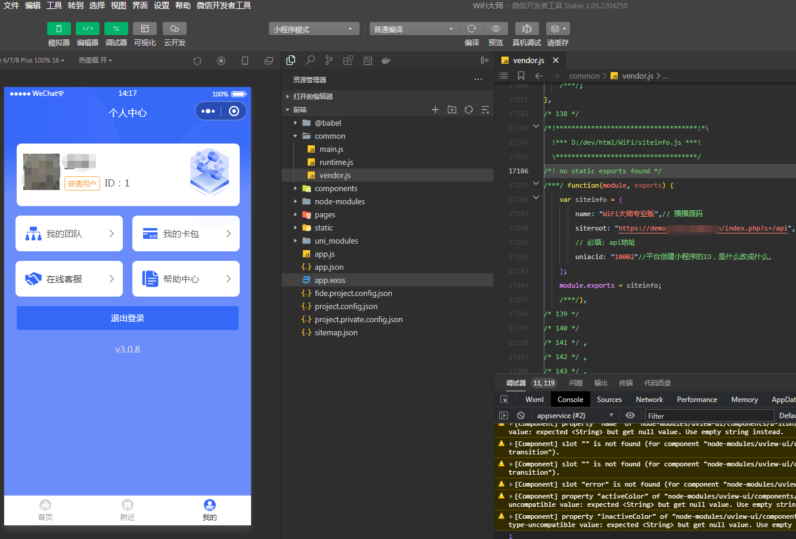Open the 视图 menu
This screenshot has height=539, width=796.
(x=119, y=5)
